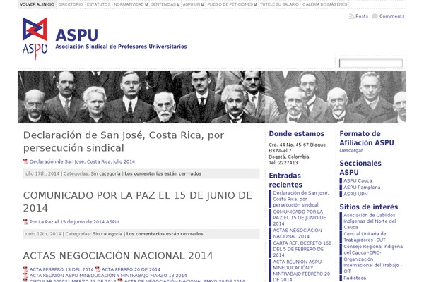Click PDF icon beside ACTA REUNIÓN ASPU MINEDUCACIÓN
The width and height of the screenshot is (424, 282).
(25, 275)
